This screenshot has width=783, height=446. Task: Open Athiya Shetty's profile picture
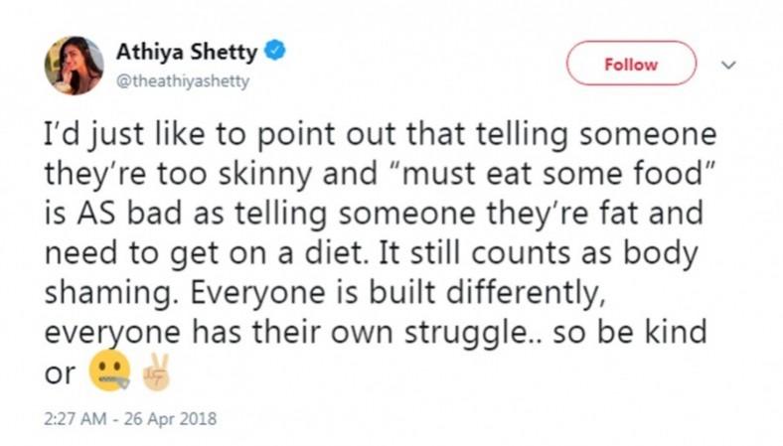coord(74,66)
